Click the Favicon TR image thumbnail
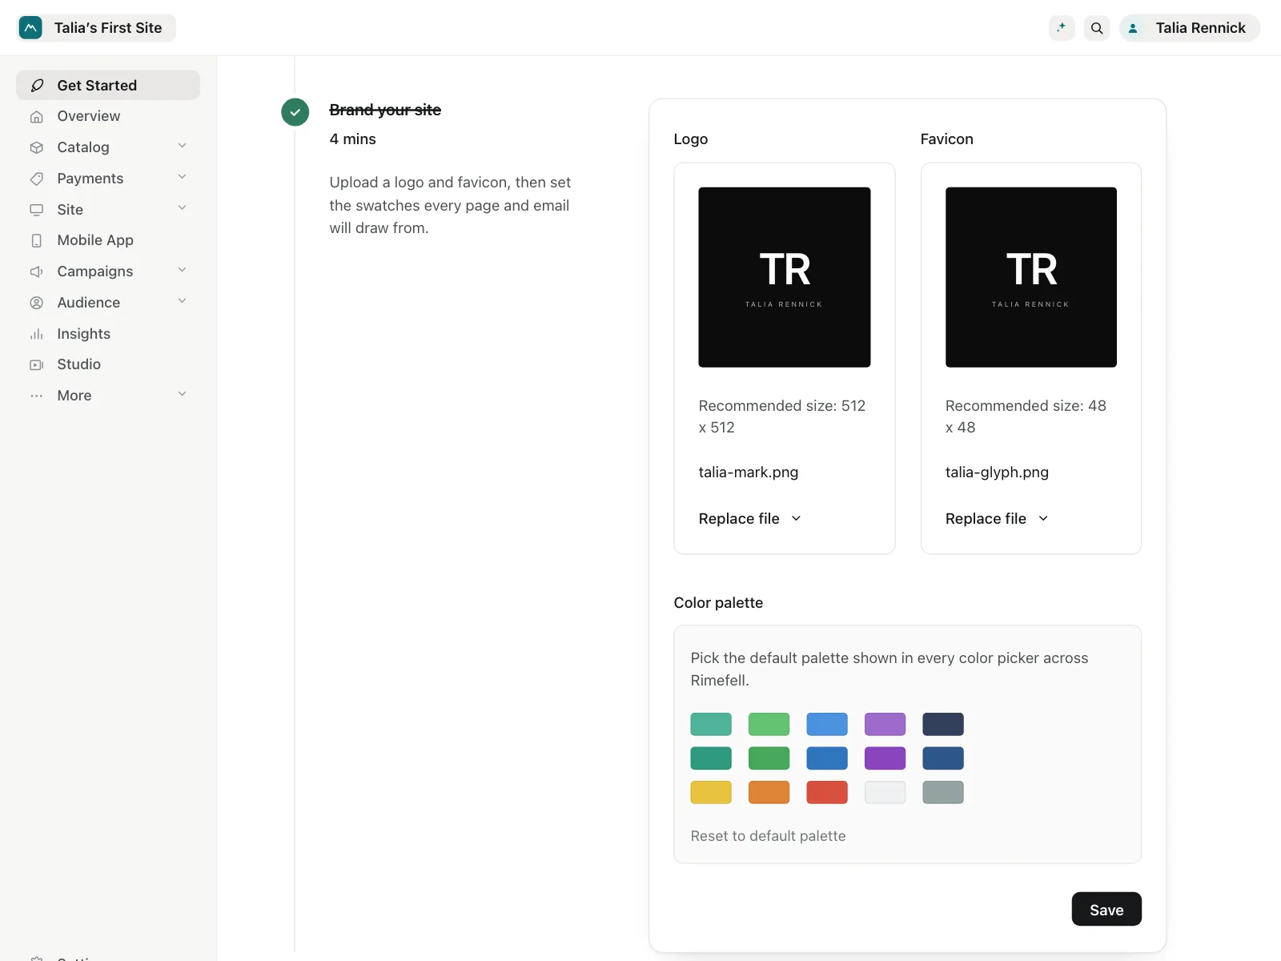Image resolution: width=1281 pixels, height=961 pixels. click(x=1031, y=277)
